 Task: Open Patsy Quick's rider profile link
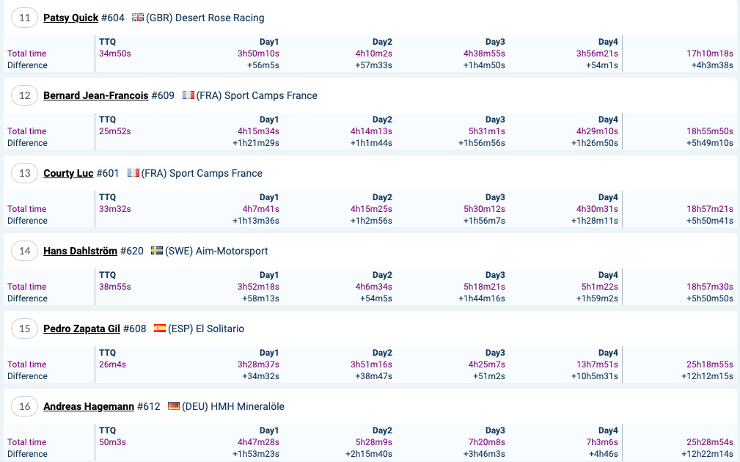click(71, 18)
